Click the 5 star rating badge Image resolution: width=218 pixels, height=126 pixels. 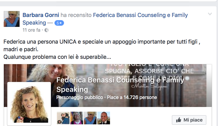[x=59, y=23]
